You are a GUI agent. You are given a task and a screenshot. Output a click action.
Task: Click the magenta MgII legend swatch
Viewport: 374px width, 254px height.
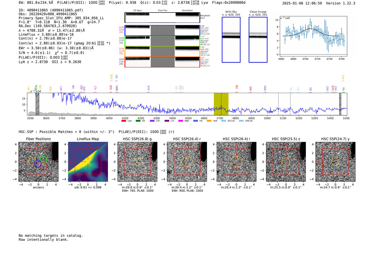click(x=181, y=121)
